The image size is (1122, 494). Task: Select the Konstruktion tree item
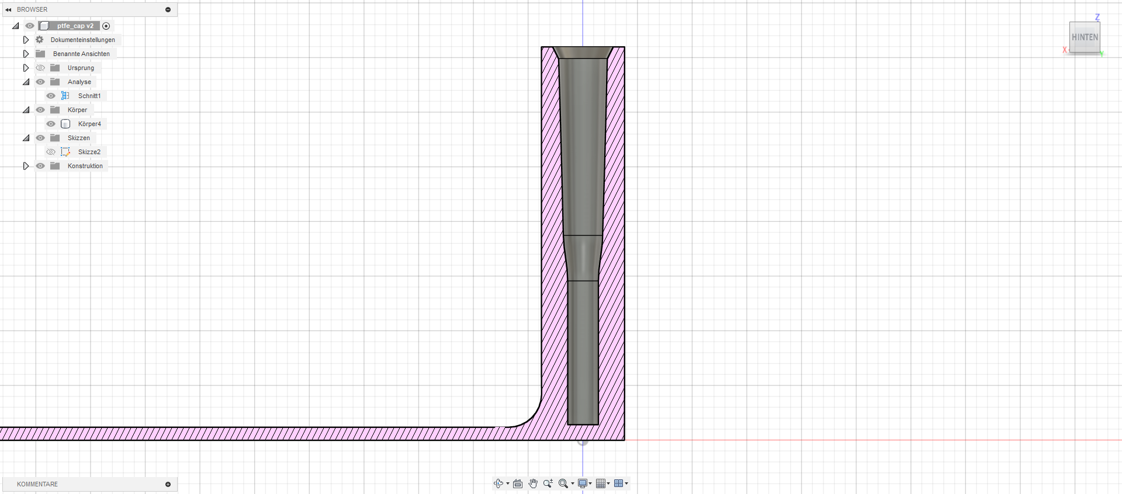click(x=85, y=166)
